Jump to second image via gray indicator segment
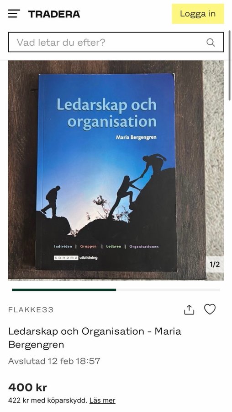 pos(168,290)
